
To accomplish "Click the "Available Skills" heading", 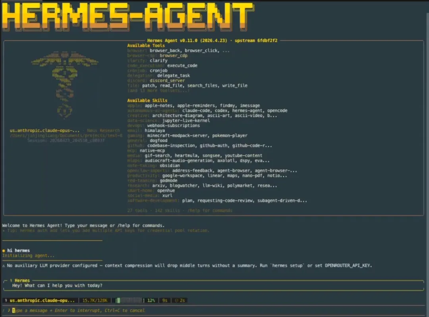I will click(x=147, y=101).
